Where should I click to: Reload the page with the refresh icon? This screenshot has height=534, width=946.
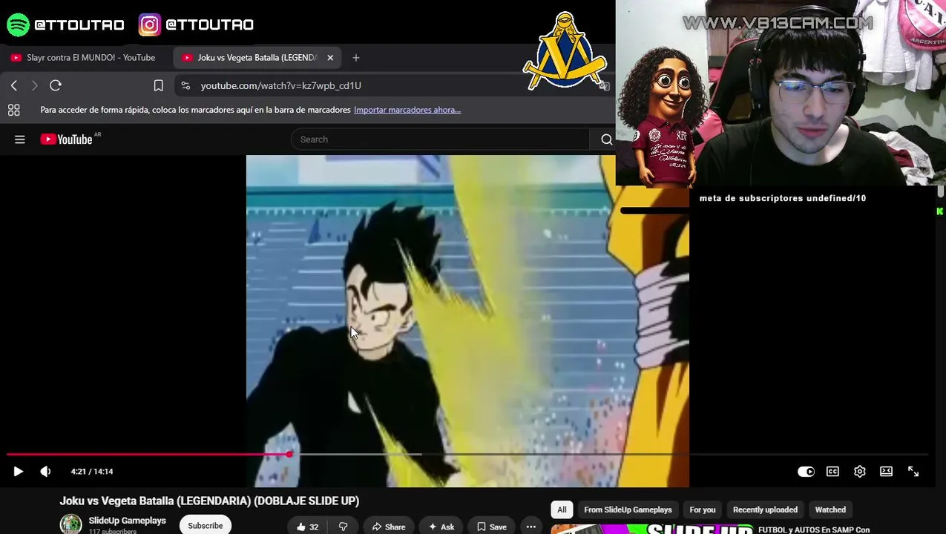click(56, 85)
